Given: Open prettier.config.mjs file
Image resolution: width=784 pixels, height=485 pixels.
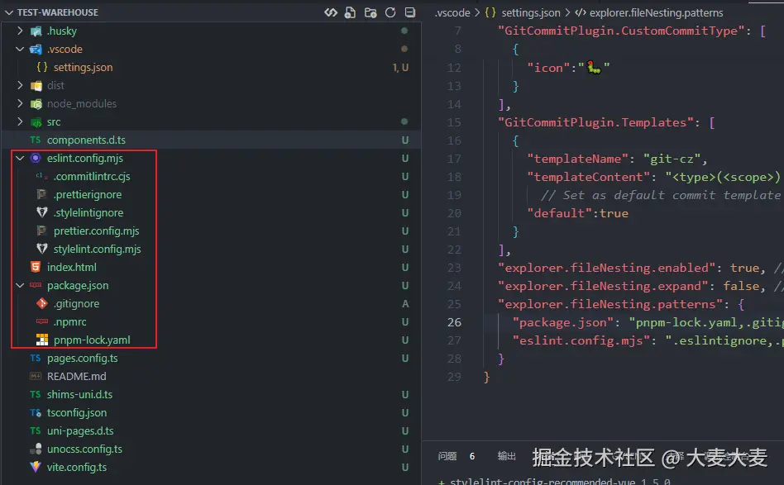Looking at the screenshot, I should tap(97, 231).
